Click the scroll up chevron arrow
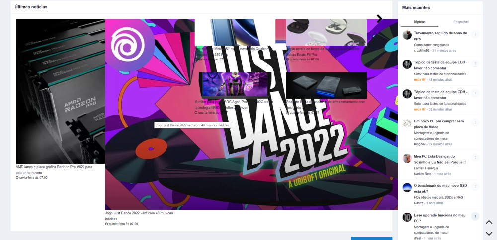Image resolution: width=497 pixels, height=240 pixels. click(x=489, y=222)
